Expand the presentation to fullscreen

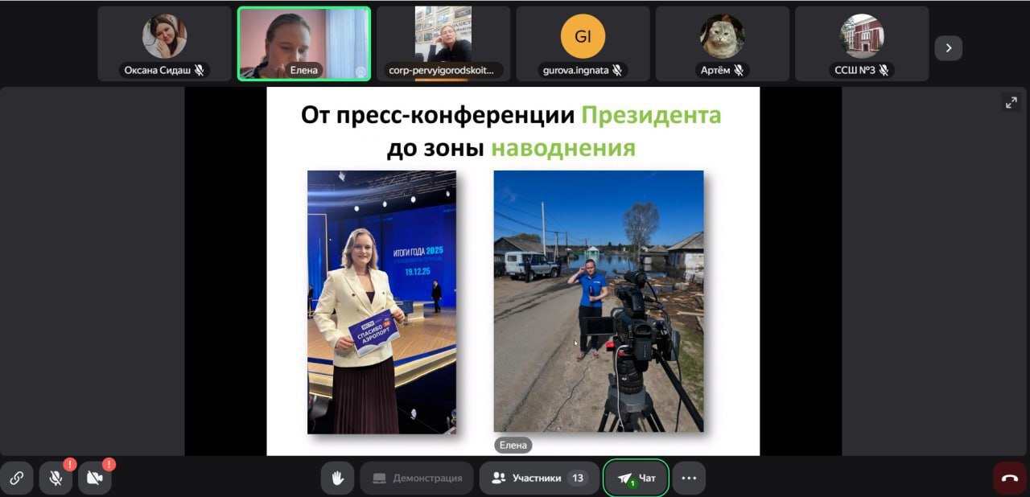click(x=1011, y=102)
